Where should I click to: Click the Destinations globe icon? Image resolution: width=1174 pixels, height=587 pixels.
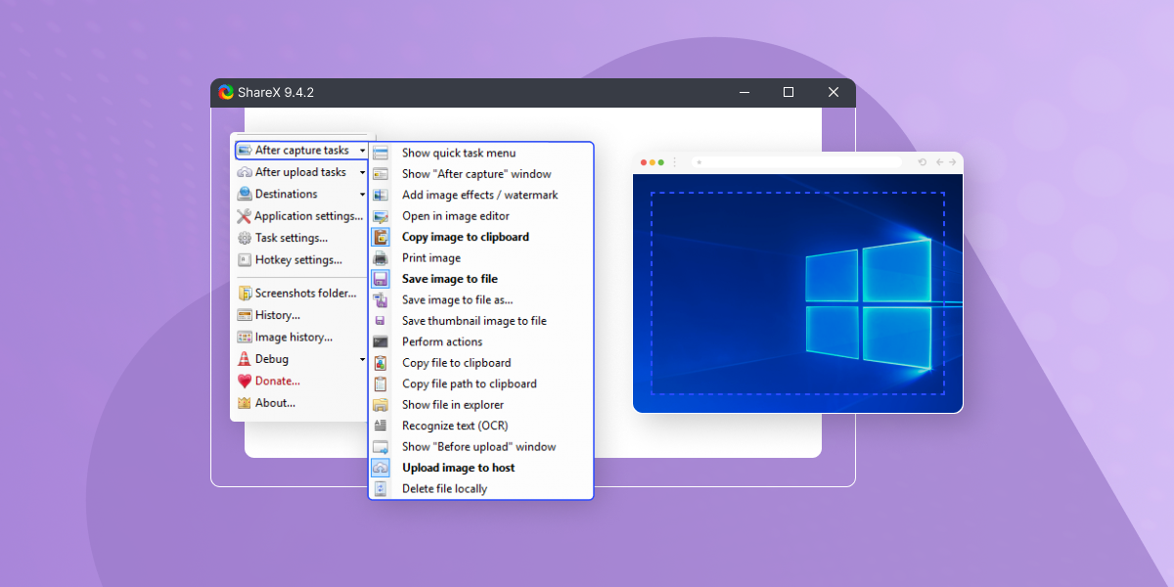pos(245,194)
